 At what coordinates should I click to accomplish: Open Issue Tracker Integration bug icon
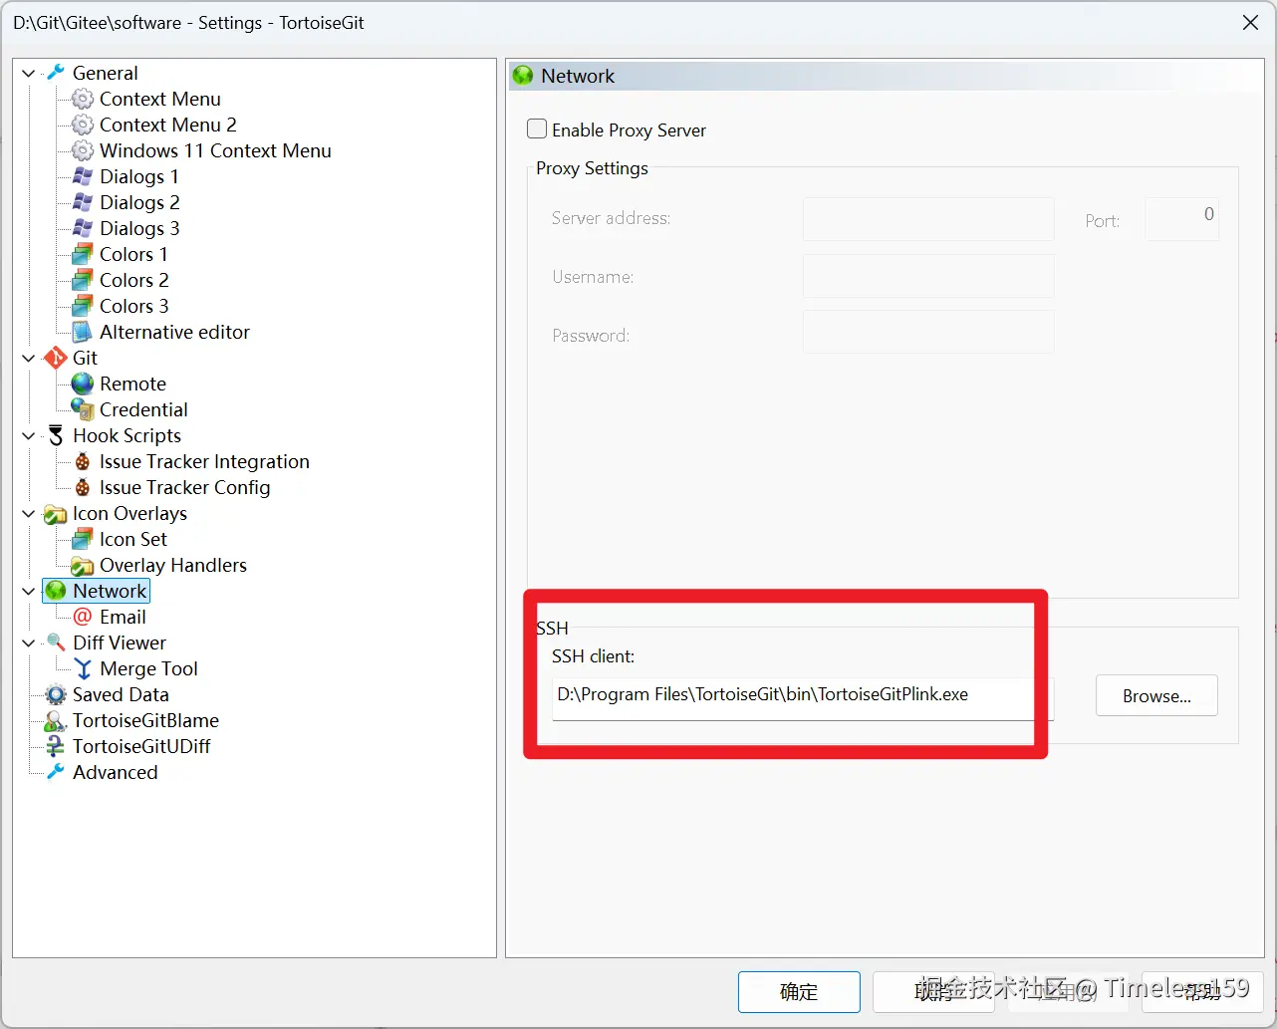pos(83,461)
